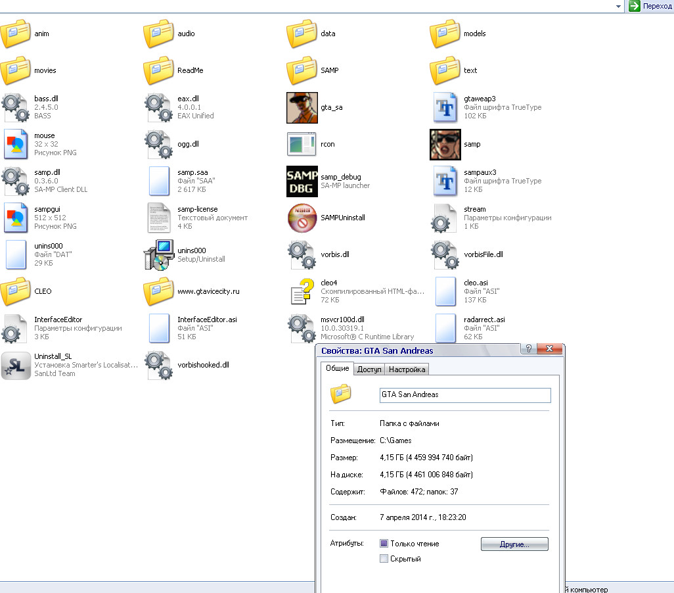This screenshot has height=593, width=674.
Task: Select the samp.saa file icon
Action: pyautogui.click(x=158, y=181)
